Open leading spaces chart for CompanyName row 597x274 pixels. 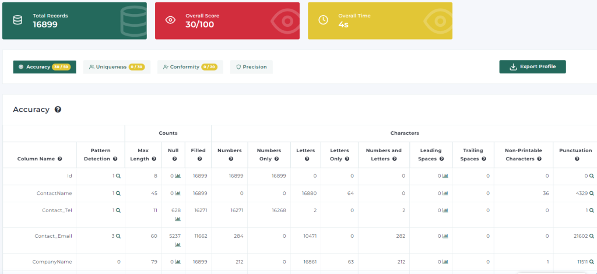[x=445, y=262]
